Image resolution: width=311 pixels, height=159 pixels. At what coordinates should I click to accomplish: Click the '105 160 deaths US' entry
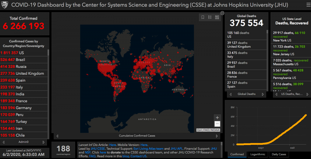[246, 35]
